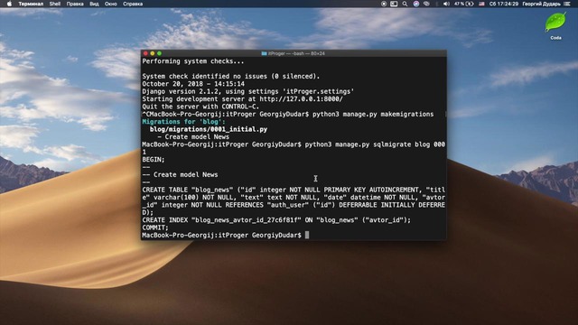This screenshot has width=578, height=325.
Task: Open the Notification Center list icon
Action: point(567,4)
